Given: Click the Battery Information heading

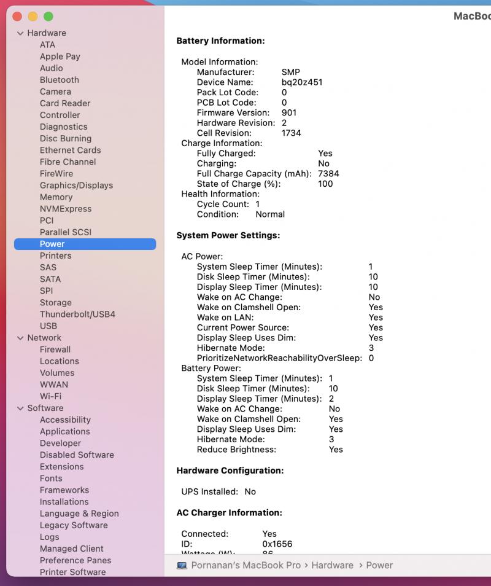Looking at the screenshot, I should [221, 41].
